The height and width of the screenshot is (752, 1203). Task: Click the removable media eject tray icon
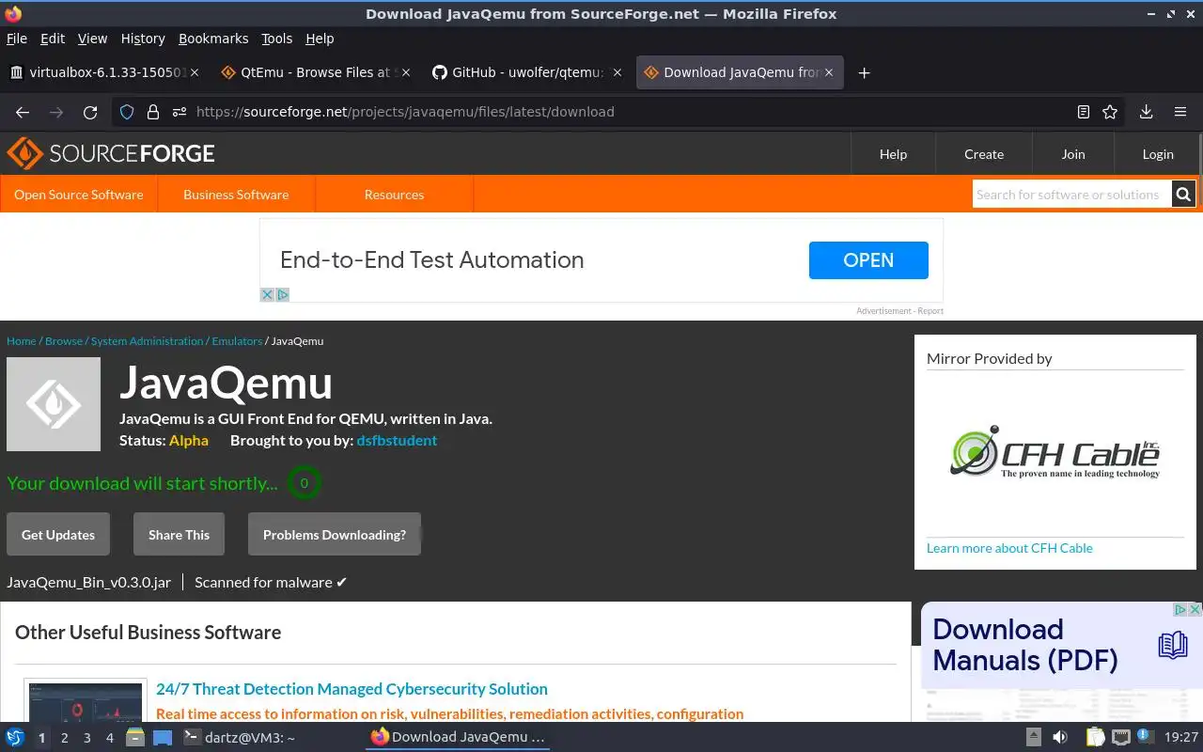point(1033,737)
